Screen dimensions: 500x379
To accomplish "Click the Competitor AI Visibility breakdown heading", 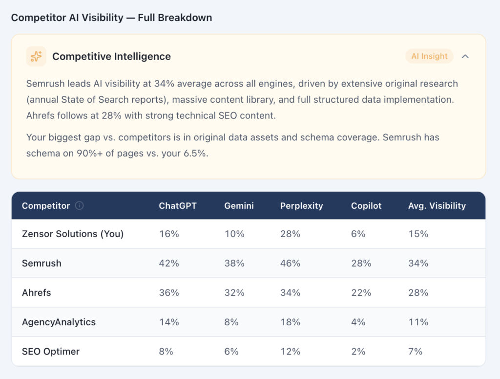I will tap(112, 17).
